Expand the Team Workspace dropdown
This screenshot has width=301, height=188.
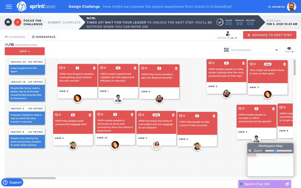tap(276, 50)
